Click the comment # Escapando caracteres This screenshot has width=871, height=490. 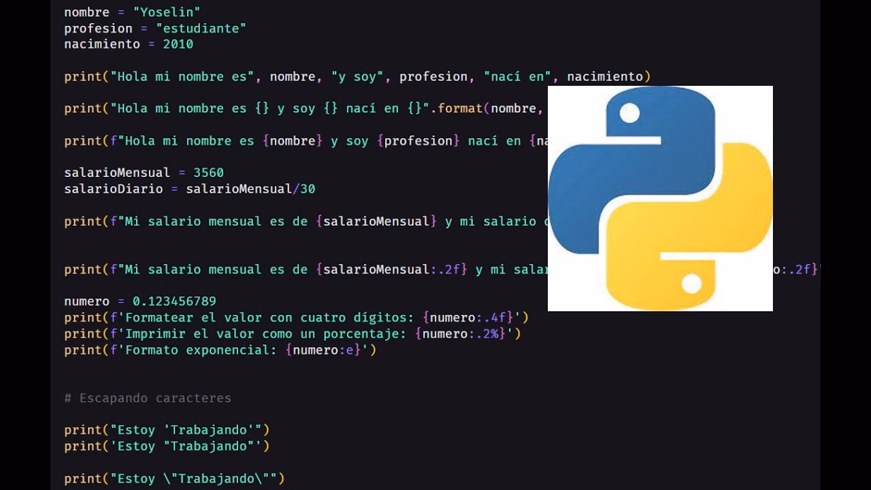147,397
